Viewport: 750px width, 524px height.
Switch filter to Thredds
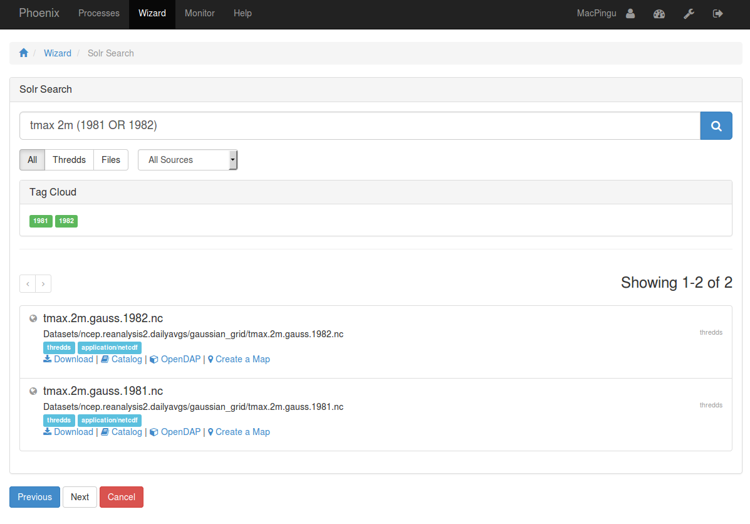pyautogui.click(x=70, y=160)
